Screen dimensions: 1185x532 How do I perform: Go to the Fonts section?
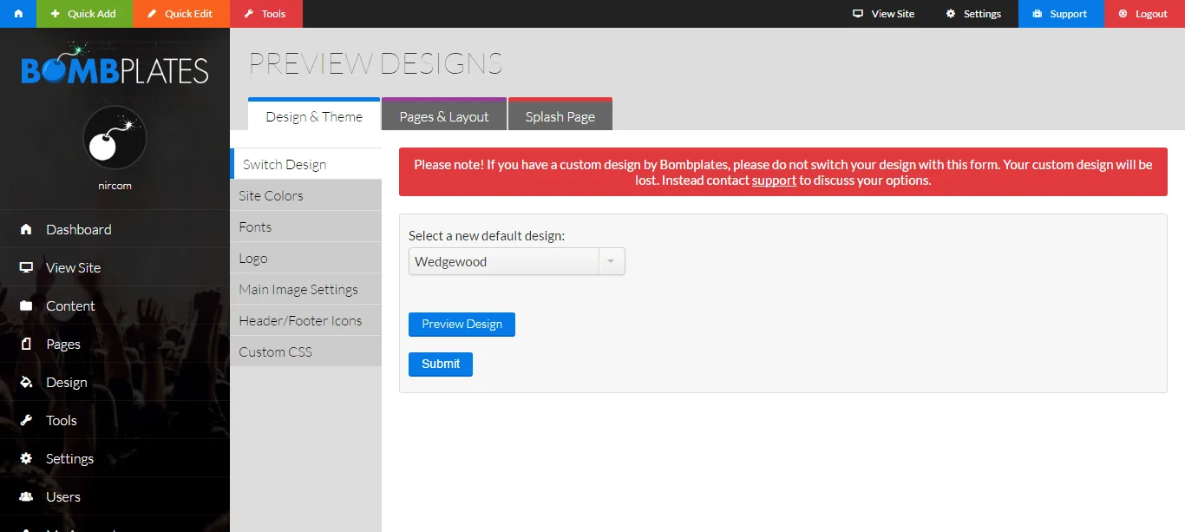point(305,227)
